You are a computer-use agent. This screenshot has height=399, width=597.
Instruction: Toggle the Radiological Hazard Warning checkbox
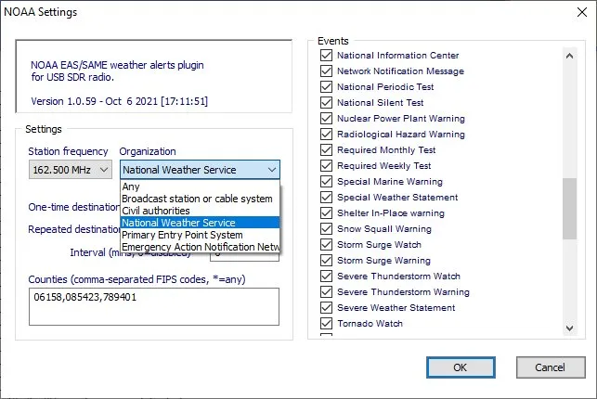[x=326, y=135]
